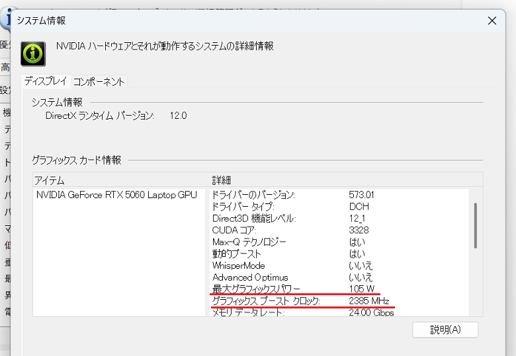Click the 2385 MHz boost clock value

click(x=369, y=301)
